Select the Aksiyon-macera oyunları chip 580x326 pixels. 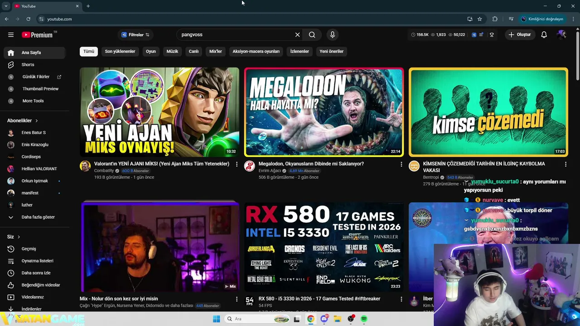click(256, 51)
